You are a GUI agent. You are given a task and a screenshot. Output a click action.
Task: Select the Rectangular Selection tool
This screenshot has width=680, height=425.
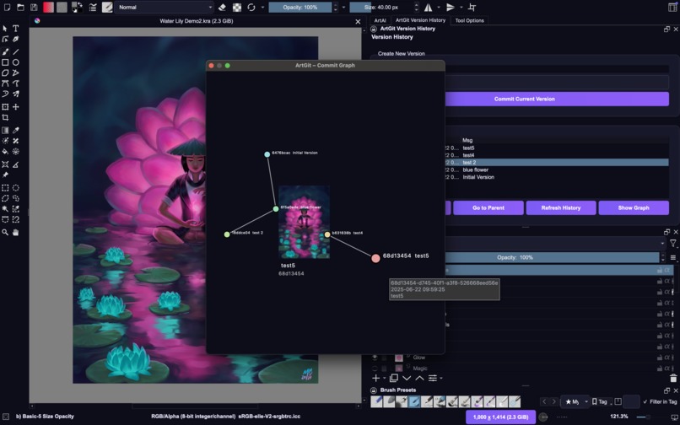point(5,188)
